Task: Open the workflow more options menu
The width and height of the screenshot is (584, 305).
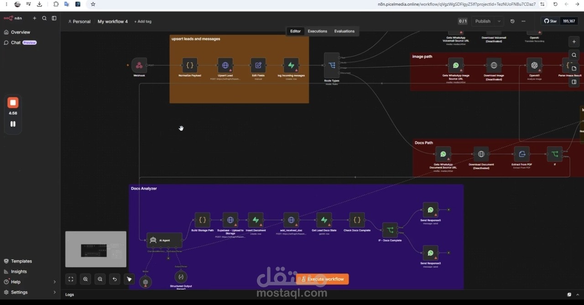Action: [x=523, y=21]
